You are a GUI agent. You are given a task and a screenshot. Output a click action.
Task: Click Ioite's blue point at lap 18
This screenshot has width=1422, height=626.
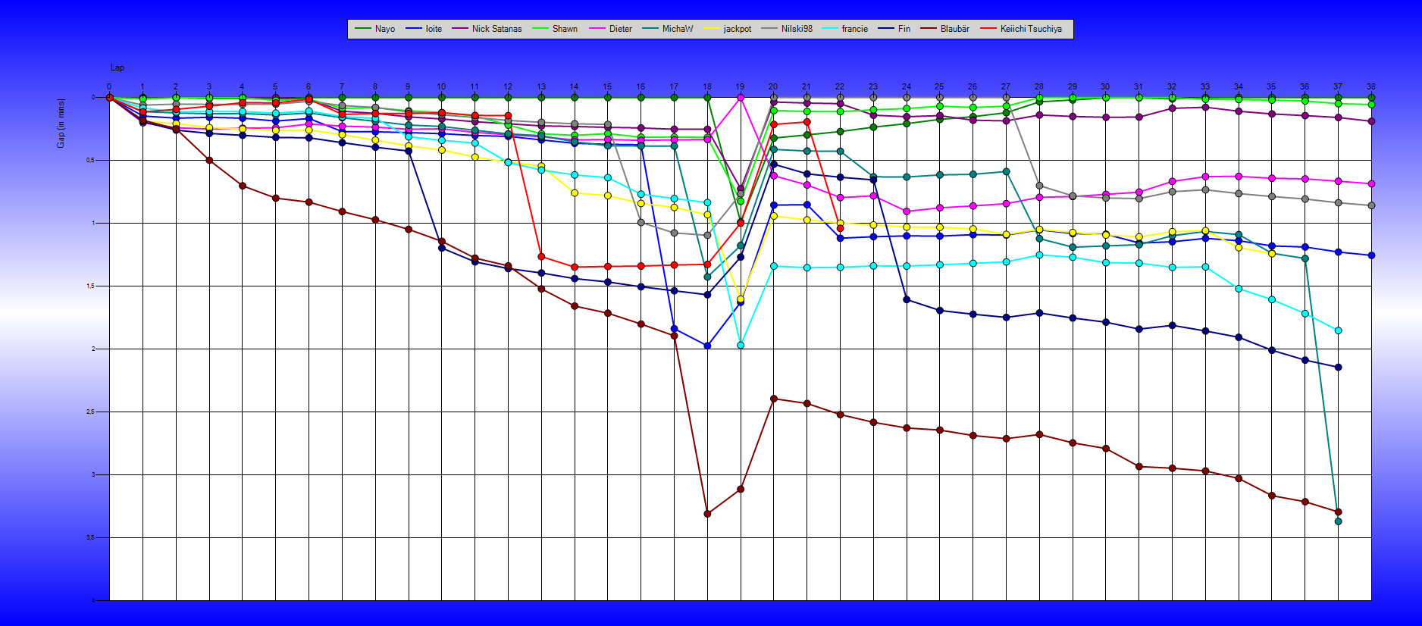(707, 346)
